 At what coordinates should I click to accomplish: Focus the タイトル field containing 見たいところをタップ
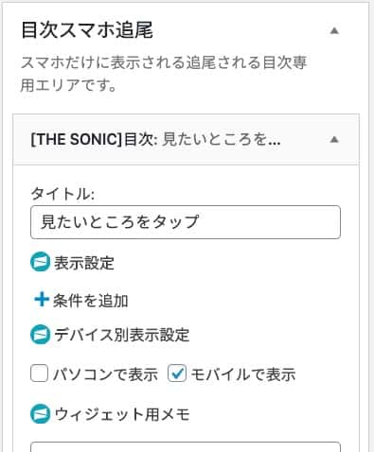click(186, 222)
